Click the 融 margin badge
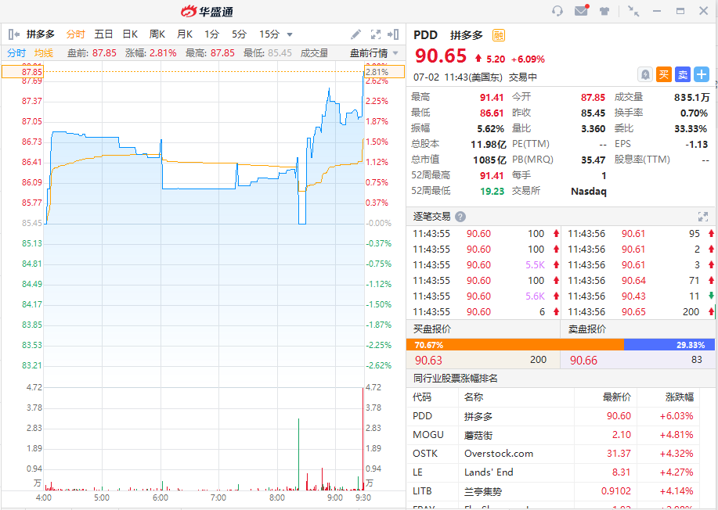Viewport: 718px width, 510px height. coord(499,35)
